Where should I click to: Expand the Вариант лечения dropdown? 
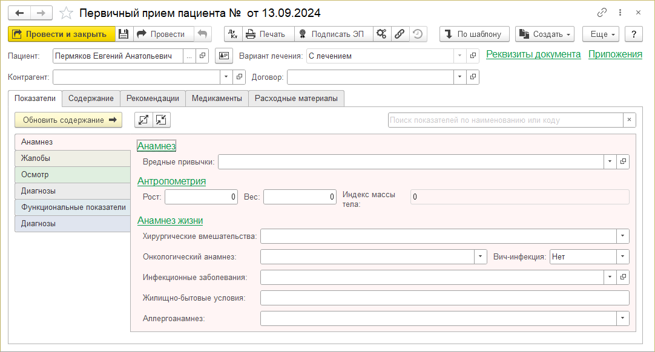[460, 56]
